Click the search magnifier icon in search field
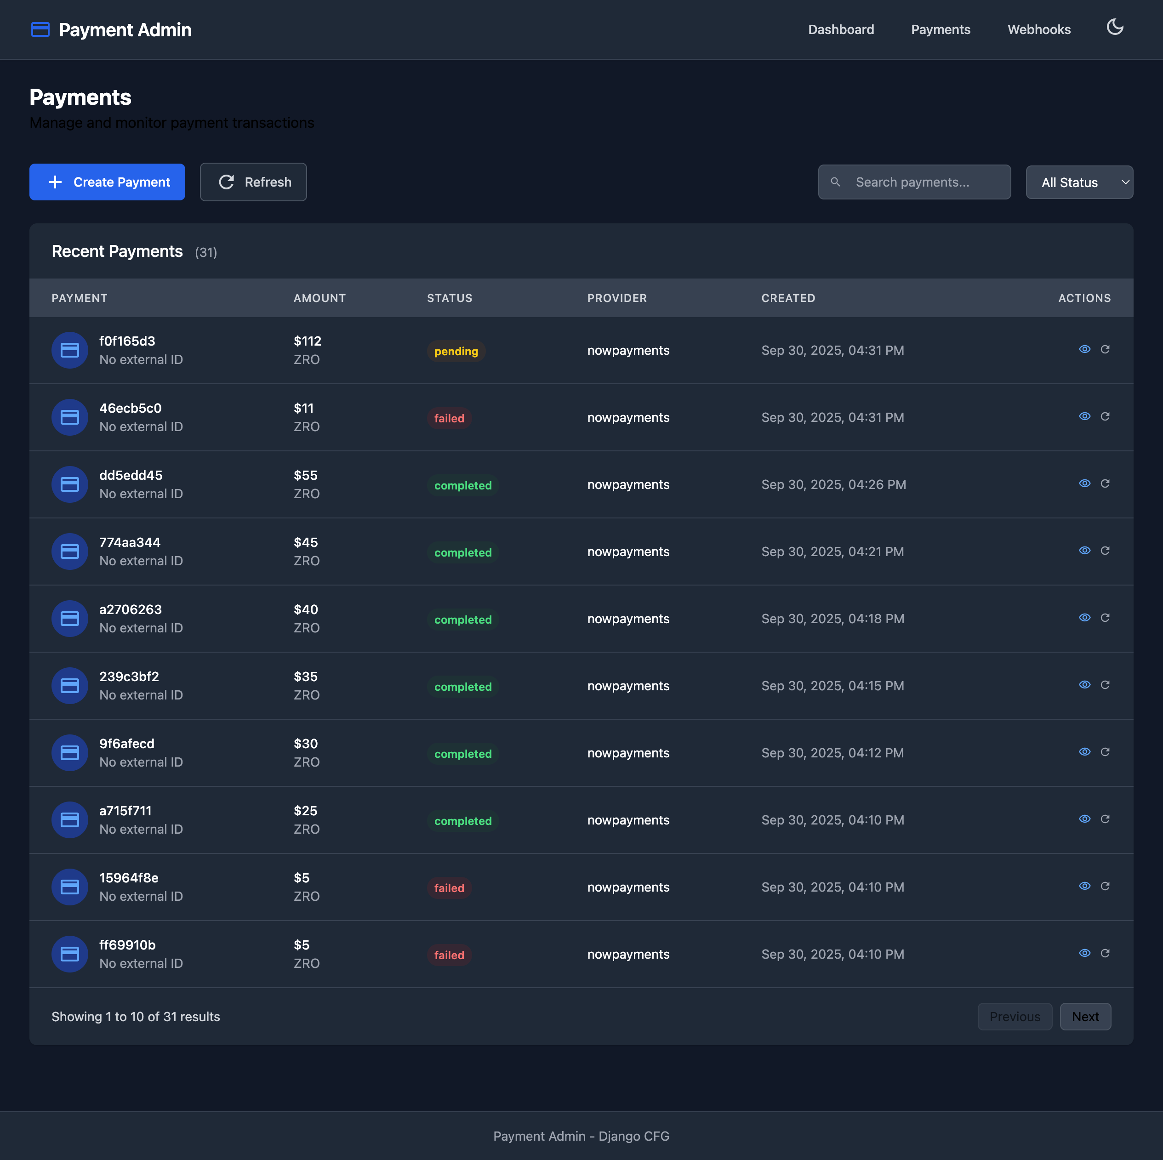1163x1160 pixels. [836, 182]
